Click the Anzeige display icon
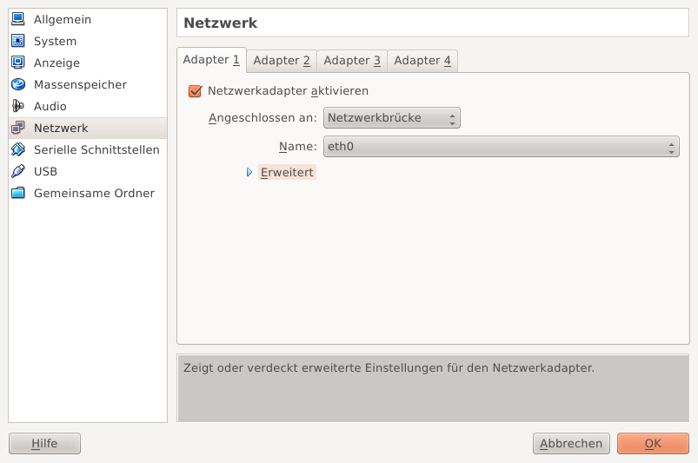The width and height of the screenshot is (698, 463). pyautogui.click(x=17, y=63)
